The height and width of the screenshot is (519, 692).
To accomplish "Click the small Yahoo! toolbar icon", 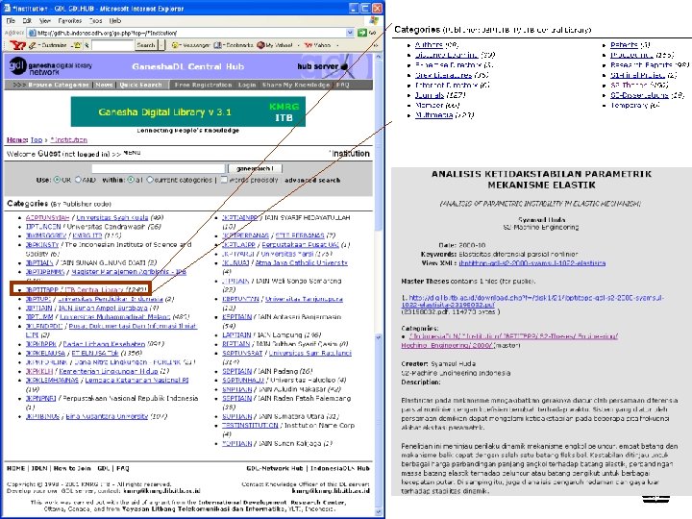I will coord(309,45).
